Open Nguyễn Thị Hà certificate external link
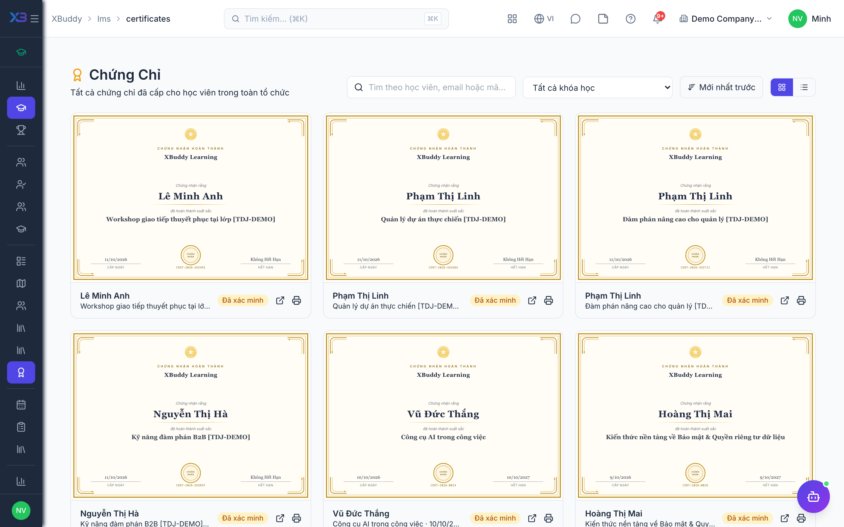 coord(280,518)
